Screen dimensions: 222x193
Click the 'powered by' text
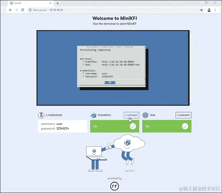(115, 179)
